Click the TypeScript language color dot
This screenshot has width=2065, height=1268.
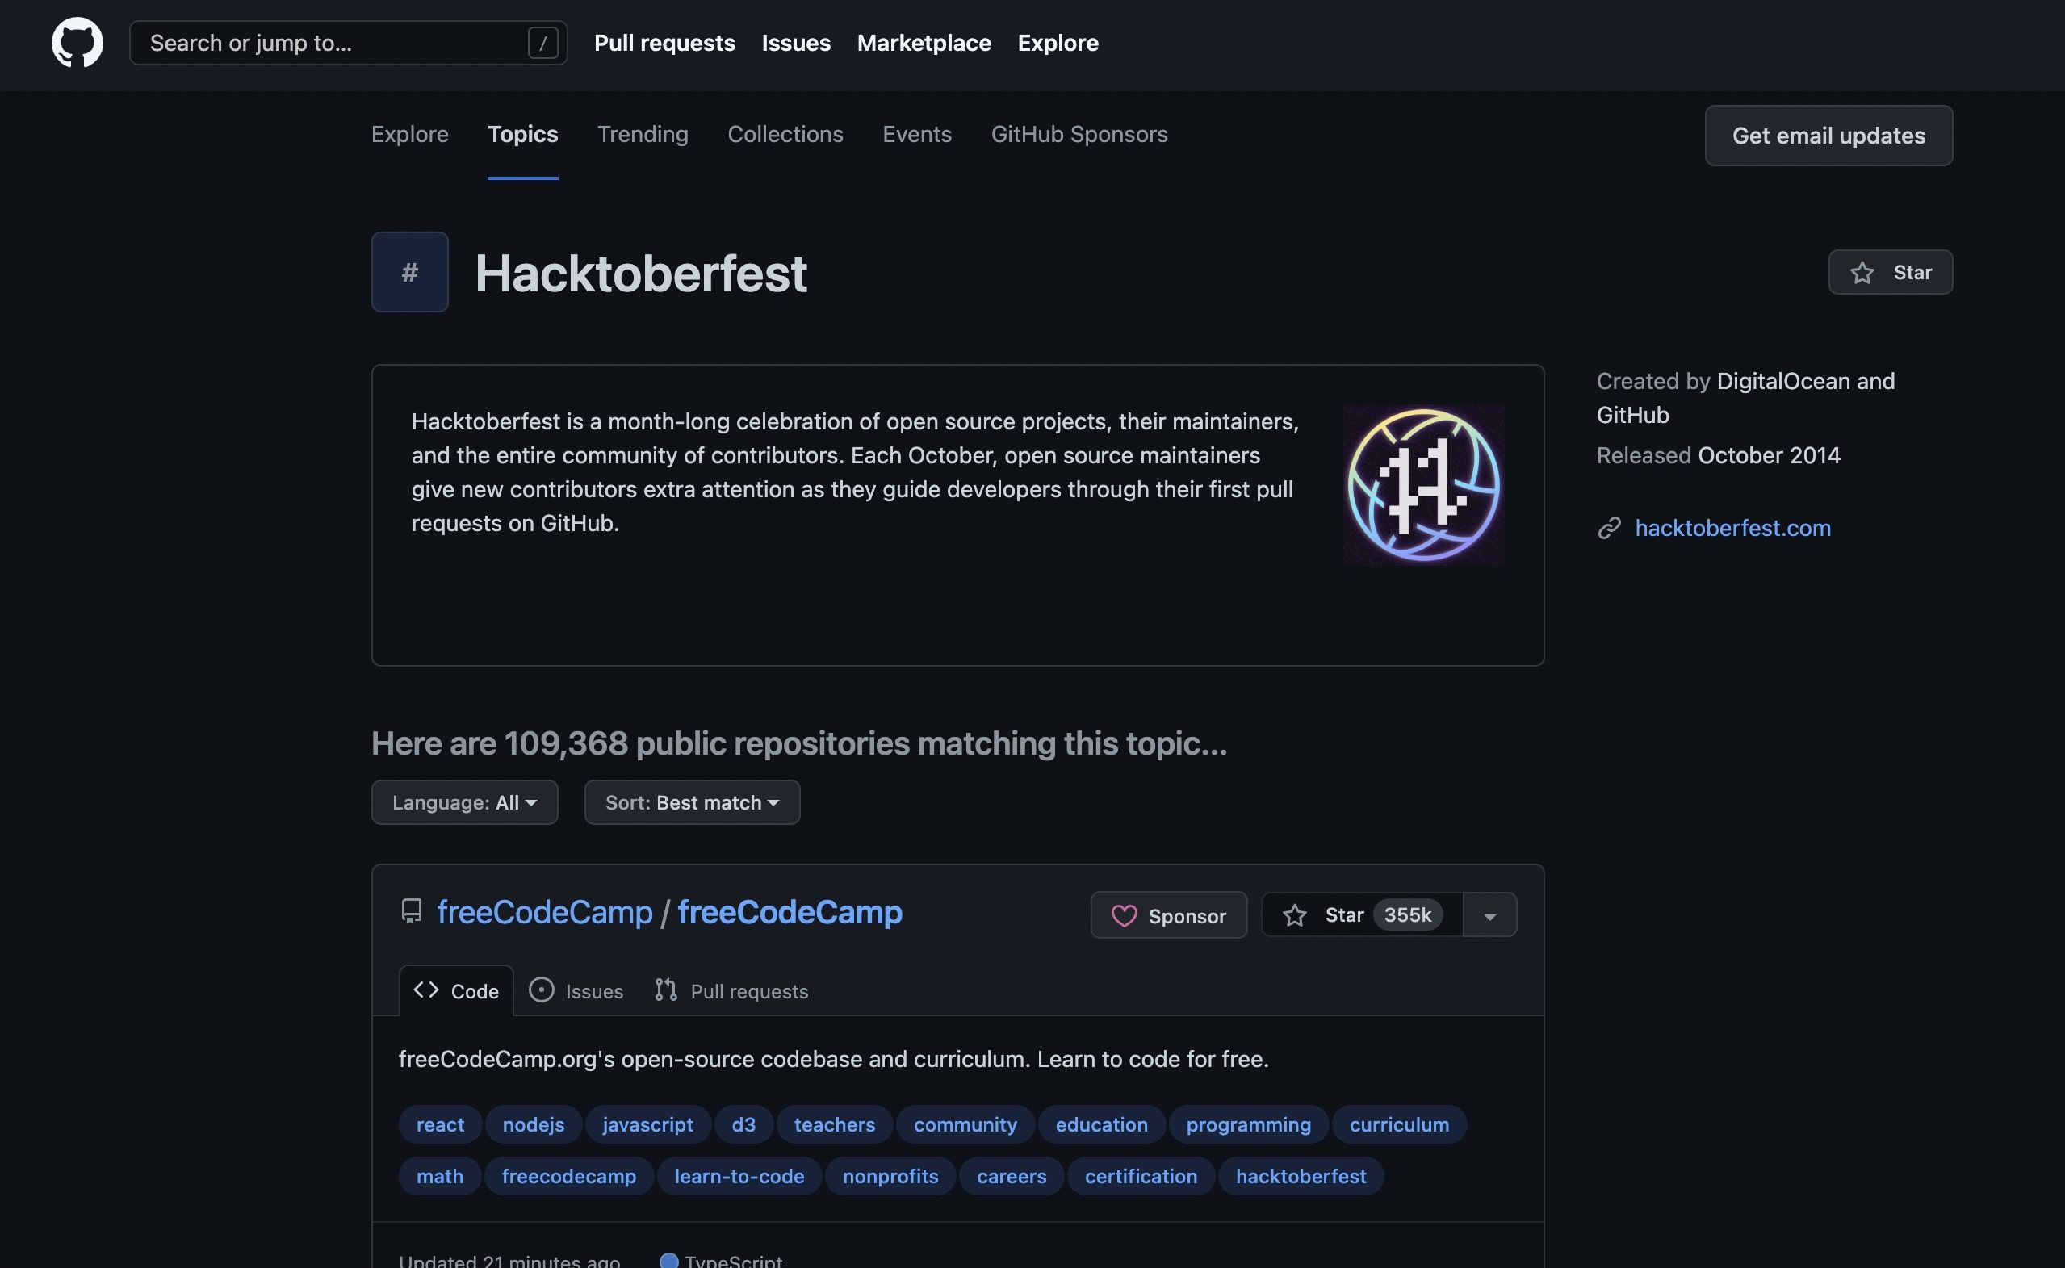pos(668,1261)
